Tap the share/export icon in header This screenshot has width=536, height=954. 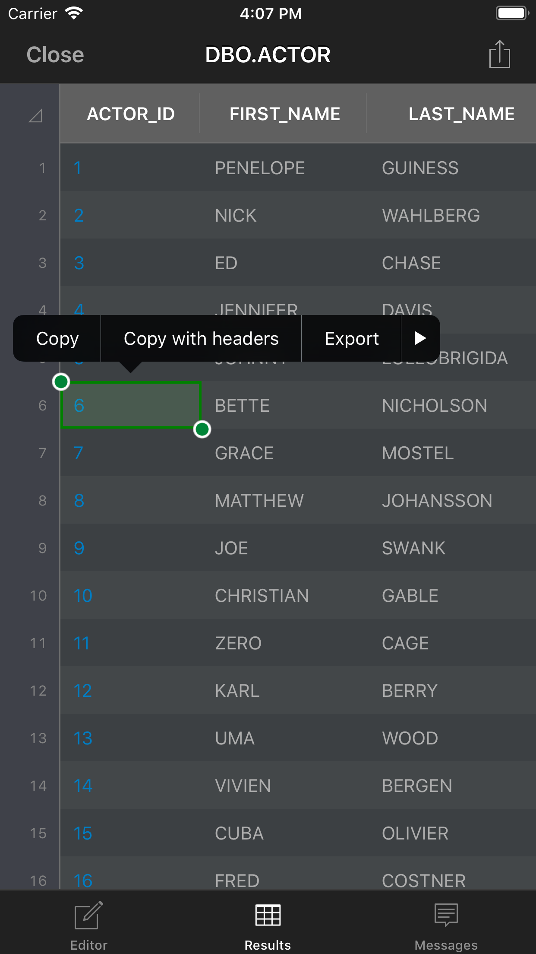click(x=499, y=54)
